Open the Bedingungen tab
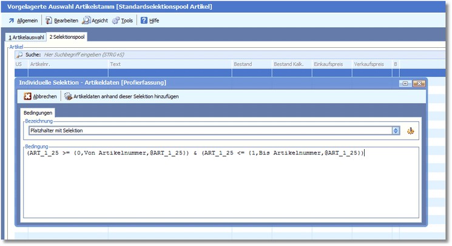Viewport: 452px width, 246px height. 38,113
